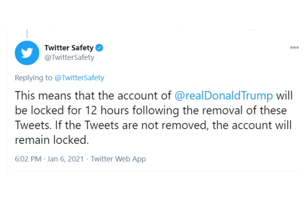Click the 6:02 PM timestamp
307x204 pixels.
pyautogui.click(x=28, y=159)
